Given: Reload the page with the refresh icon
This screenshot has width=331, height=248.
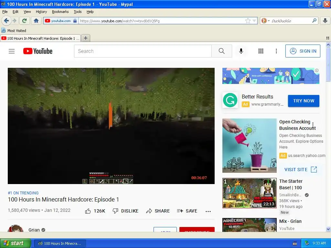Looking at the screenshot, I should (x=25, y=21).
